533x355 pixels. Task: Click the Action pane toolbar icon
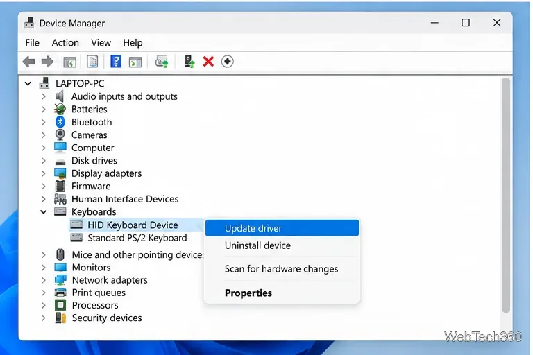(x=135, y=62)
